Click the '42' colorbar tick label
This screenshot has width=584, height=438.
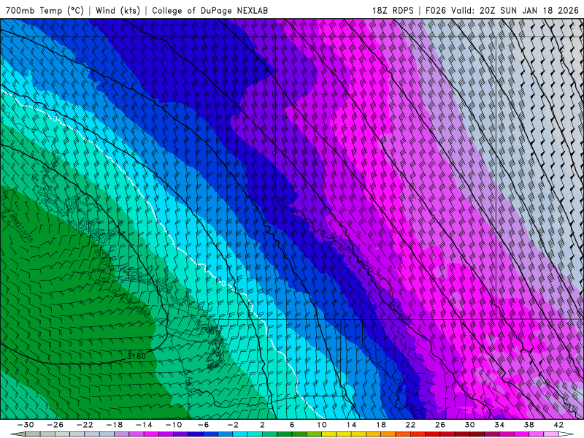[558, 425]
